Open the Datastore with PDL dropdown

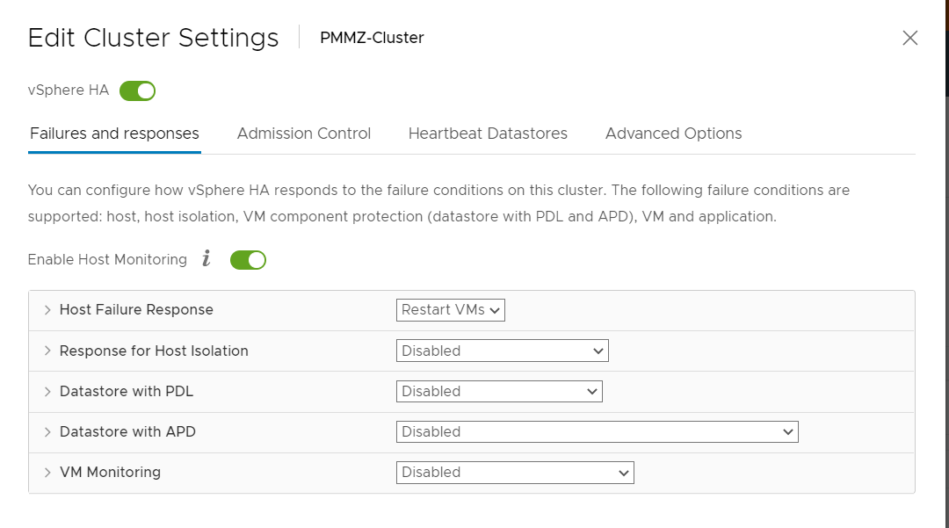[499, 391]
